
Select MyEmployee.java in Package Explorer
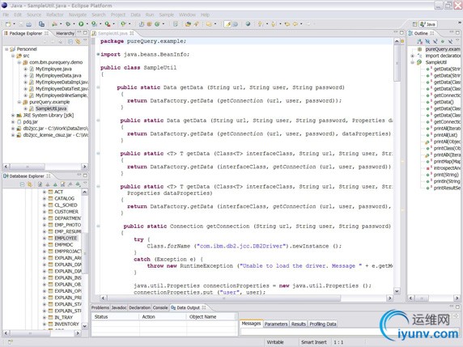tap(53, 69)
